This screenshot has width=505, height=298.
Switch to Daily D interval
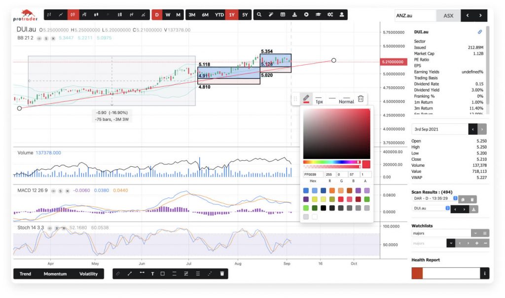tap(157, 15)
